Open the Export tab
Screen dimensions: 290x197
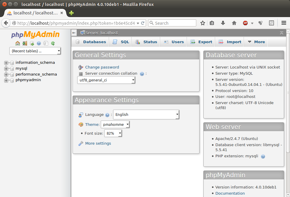[201, 42]
